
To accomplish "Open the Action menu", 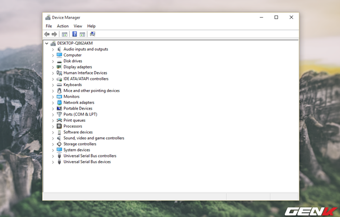I will [63, 26].
